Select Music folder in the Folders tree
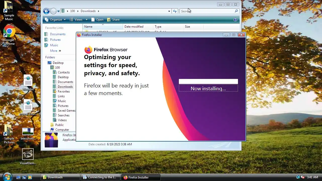The image size is (322, 181). coord(62,101)
